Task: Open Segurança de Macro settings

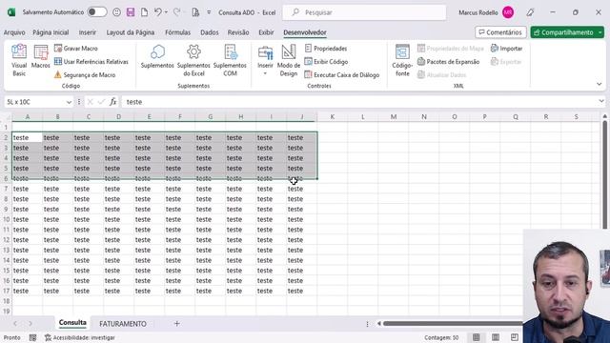Action: [x=85, y=74]
